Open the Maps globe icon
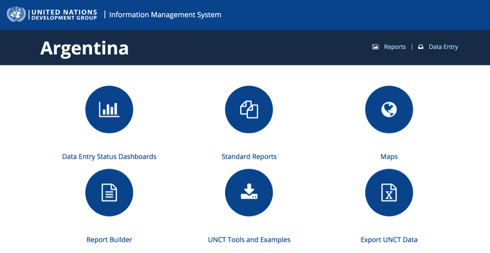The width and height of the screenshot is (490, 253). (389, 109)
